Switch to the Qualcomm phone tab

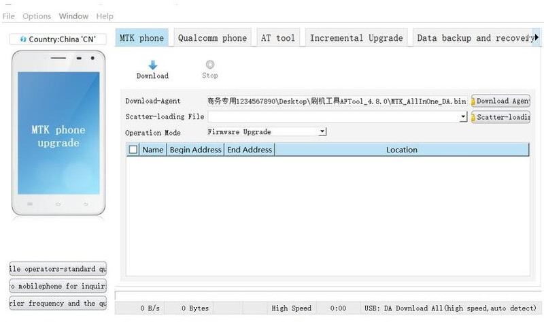pos(212,38)
